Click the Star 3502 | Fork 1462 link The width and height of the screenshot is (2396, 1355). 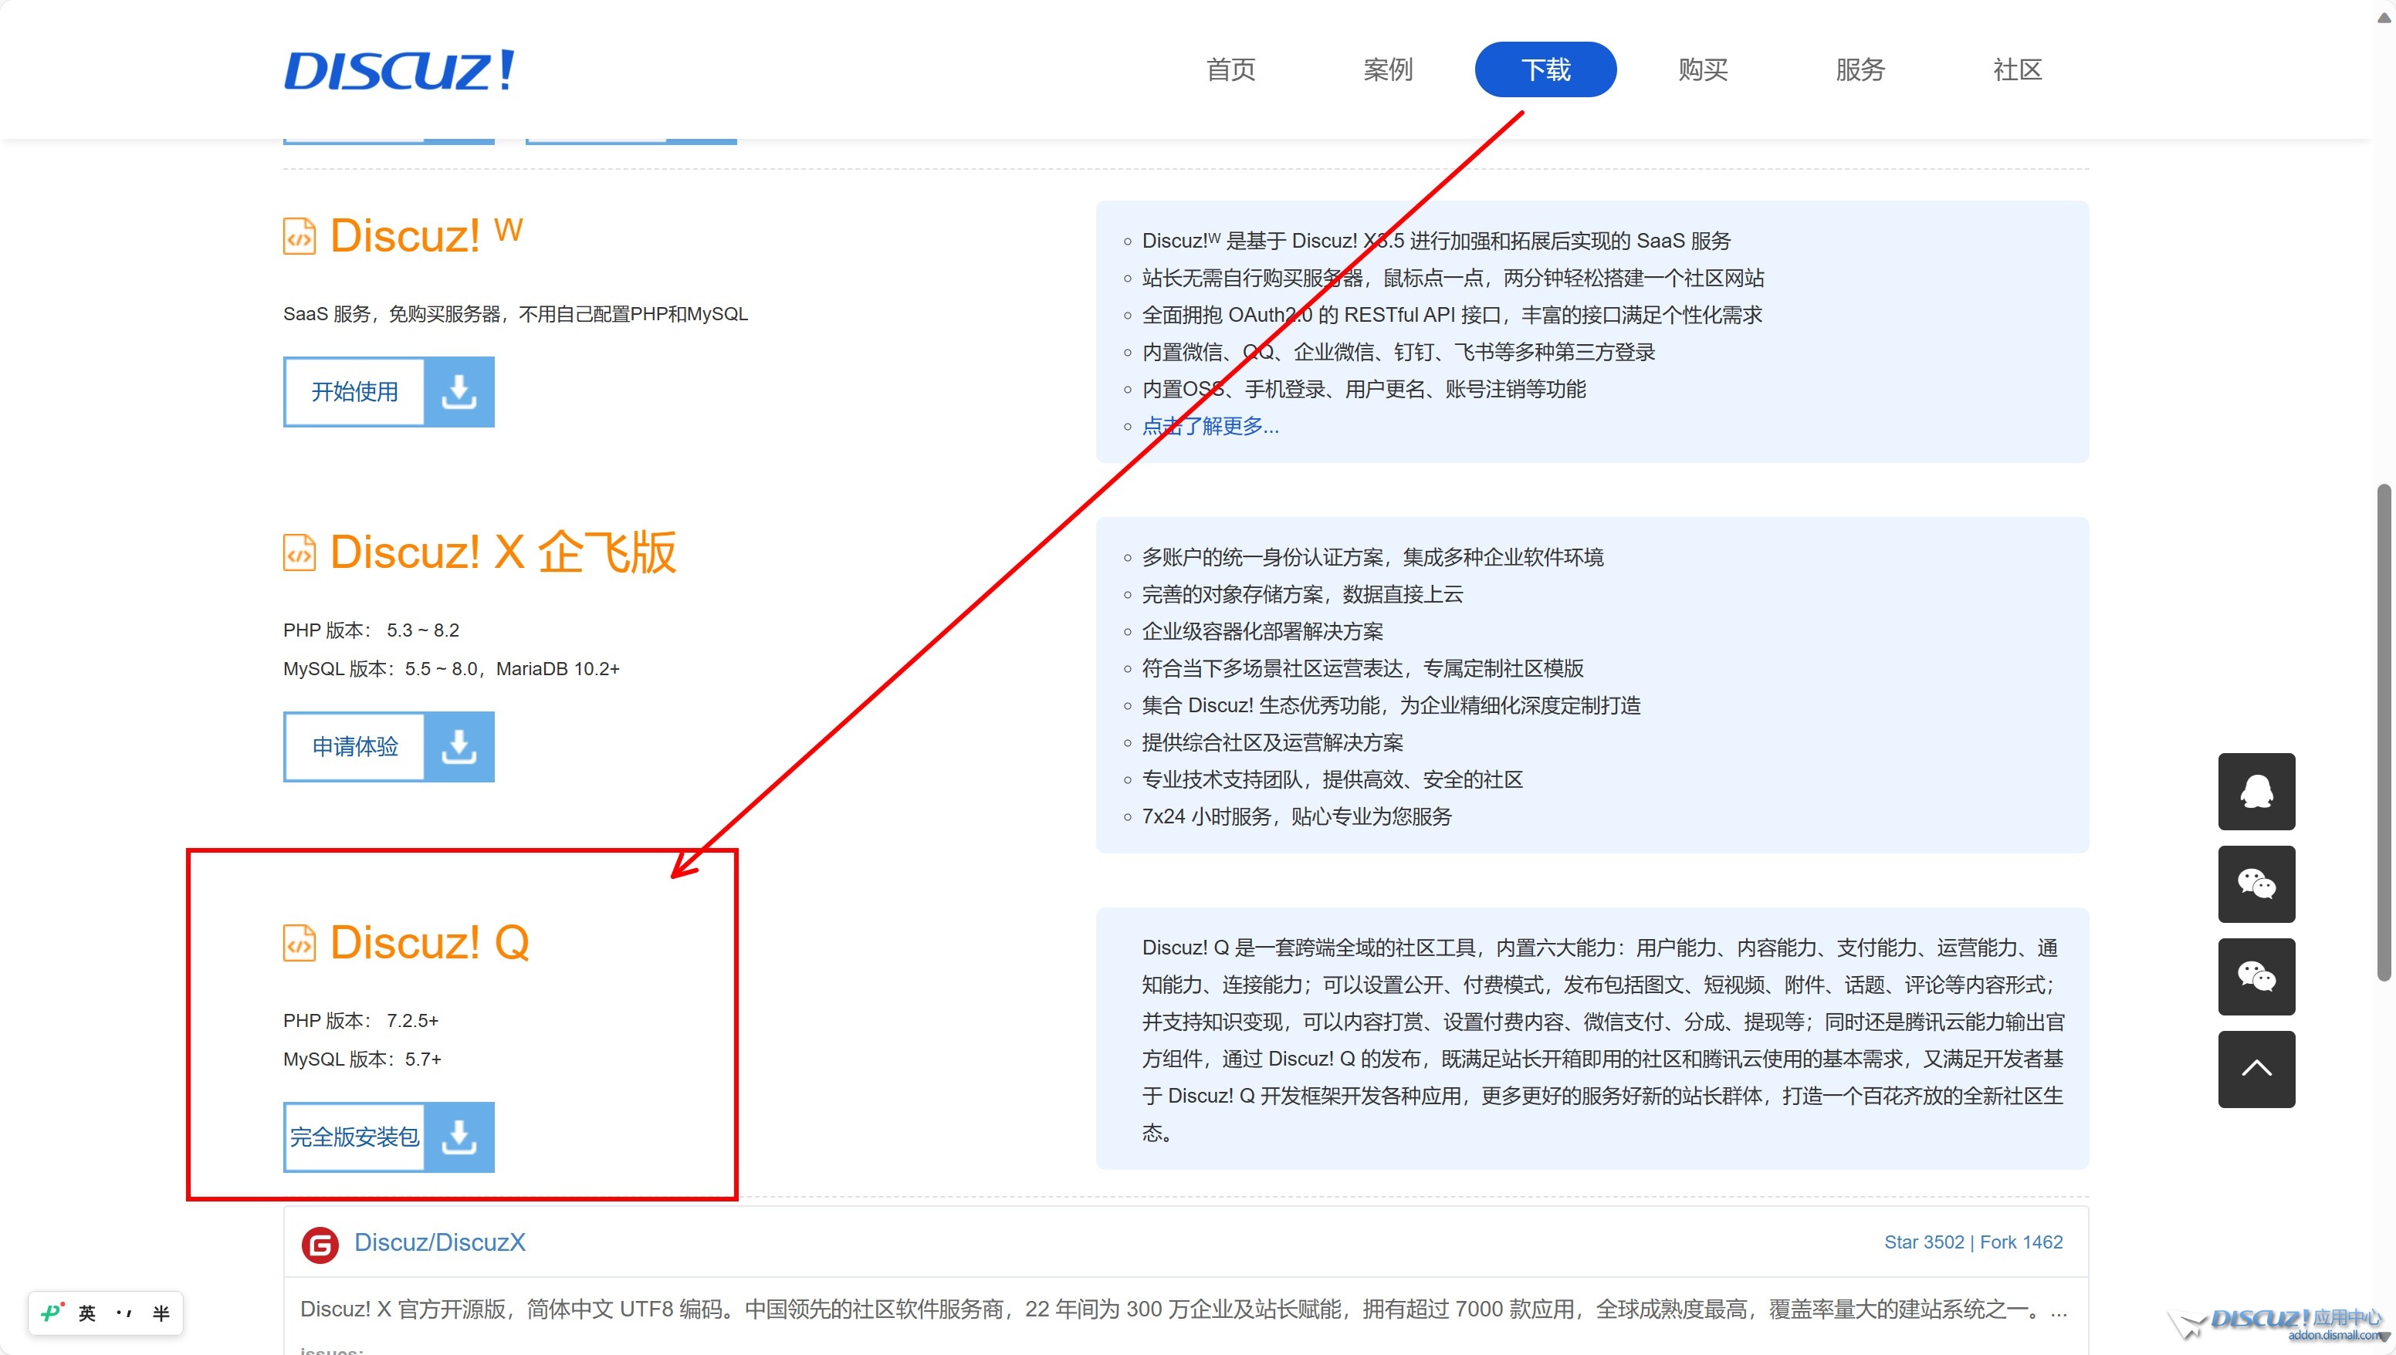click(x=1974, y=1242)
